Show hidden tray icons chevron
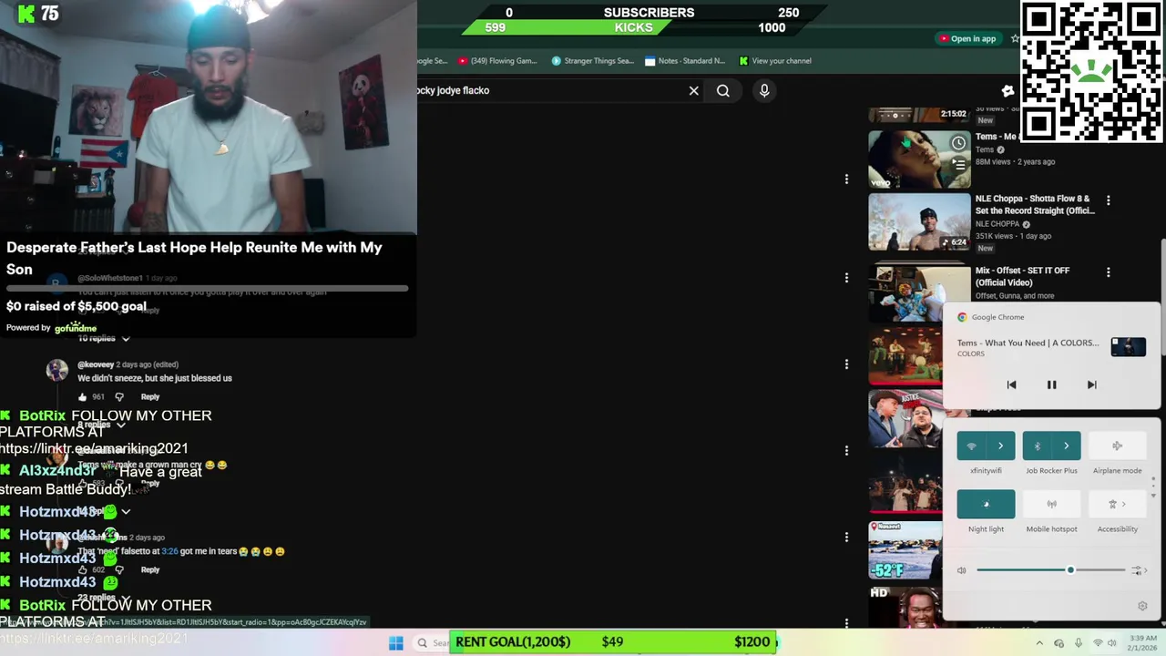1166x656 pixels. pos(1039,643)
